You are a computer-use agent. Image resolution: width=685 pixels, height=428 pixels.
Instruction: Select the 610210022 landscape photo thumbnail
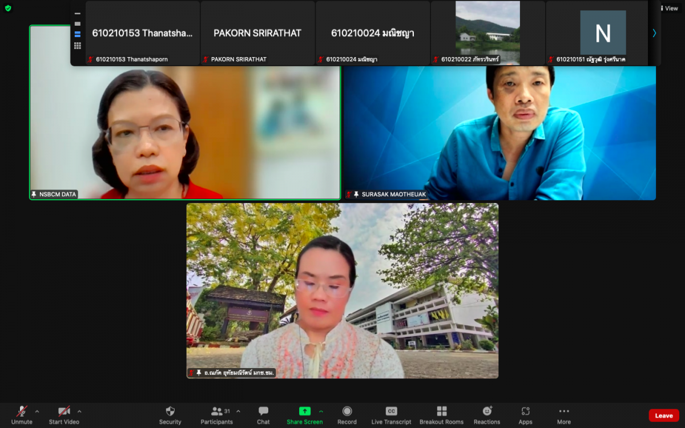click(488, 33)
